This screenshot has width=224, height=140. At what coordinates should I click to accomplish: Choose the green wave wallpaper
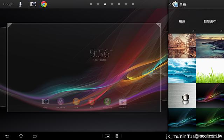[x=210, y=120]
